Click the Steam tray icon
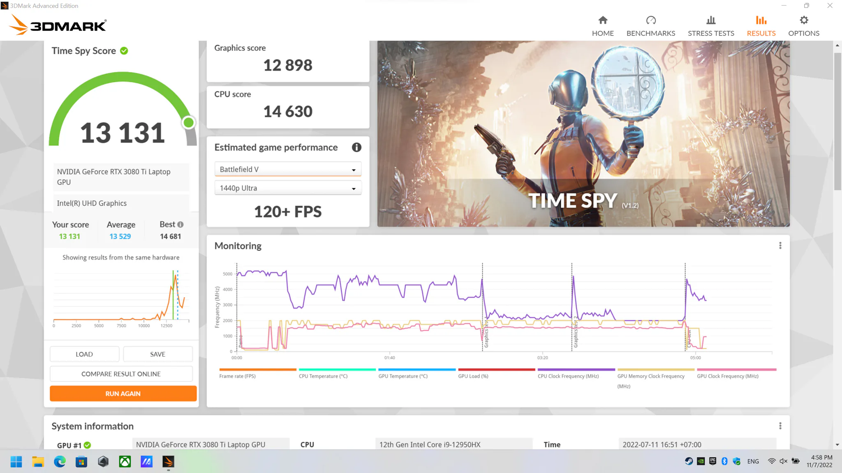842x473 pixels. [x=689, y=461]
